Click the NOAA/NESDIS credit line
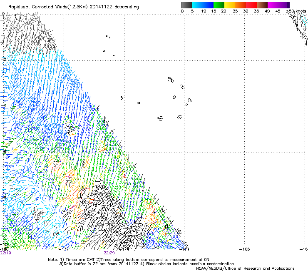 245,268
